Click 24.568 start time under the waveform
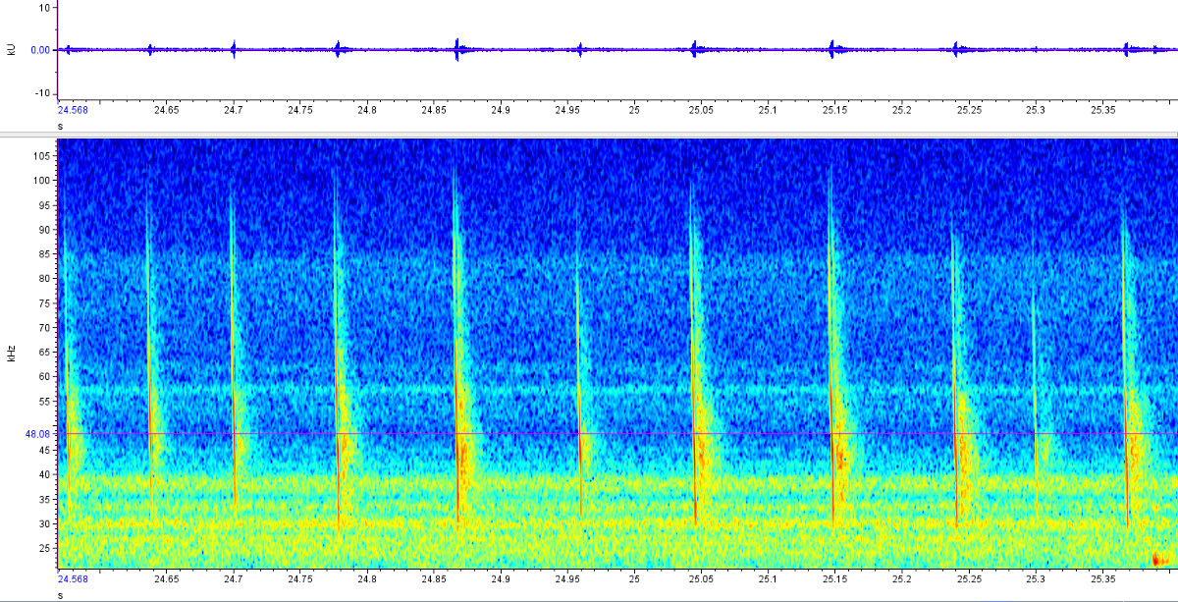Image resolution: width=1178 pixels, height=602 pixels. tap(73, 110)
